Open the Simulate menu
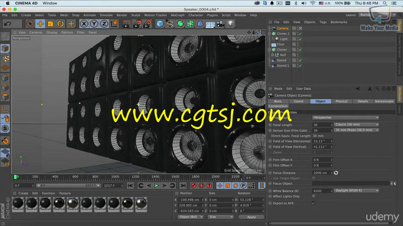 pos(106,15)
